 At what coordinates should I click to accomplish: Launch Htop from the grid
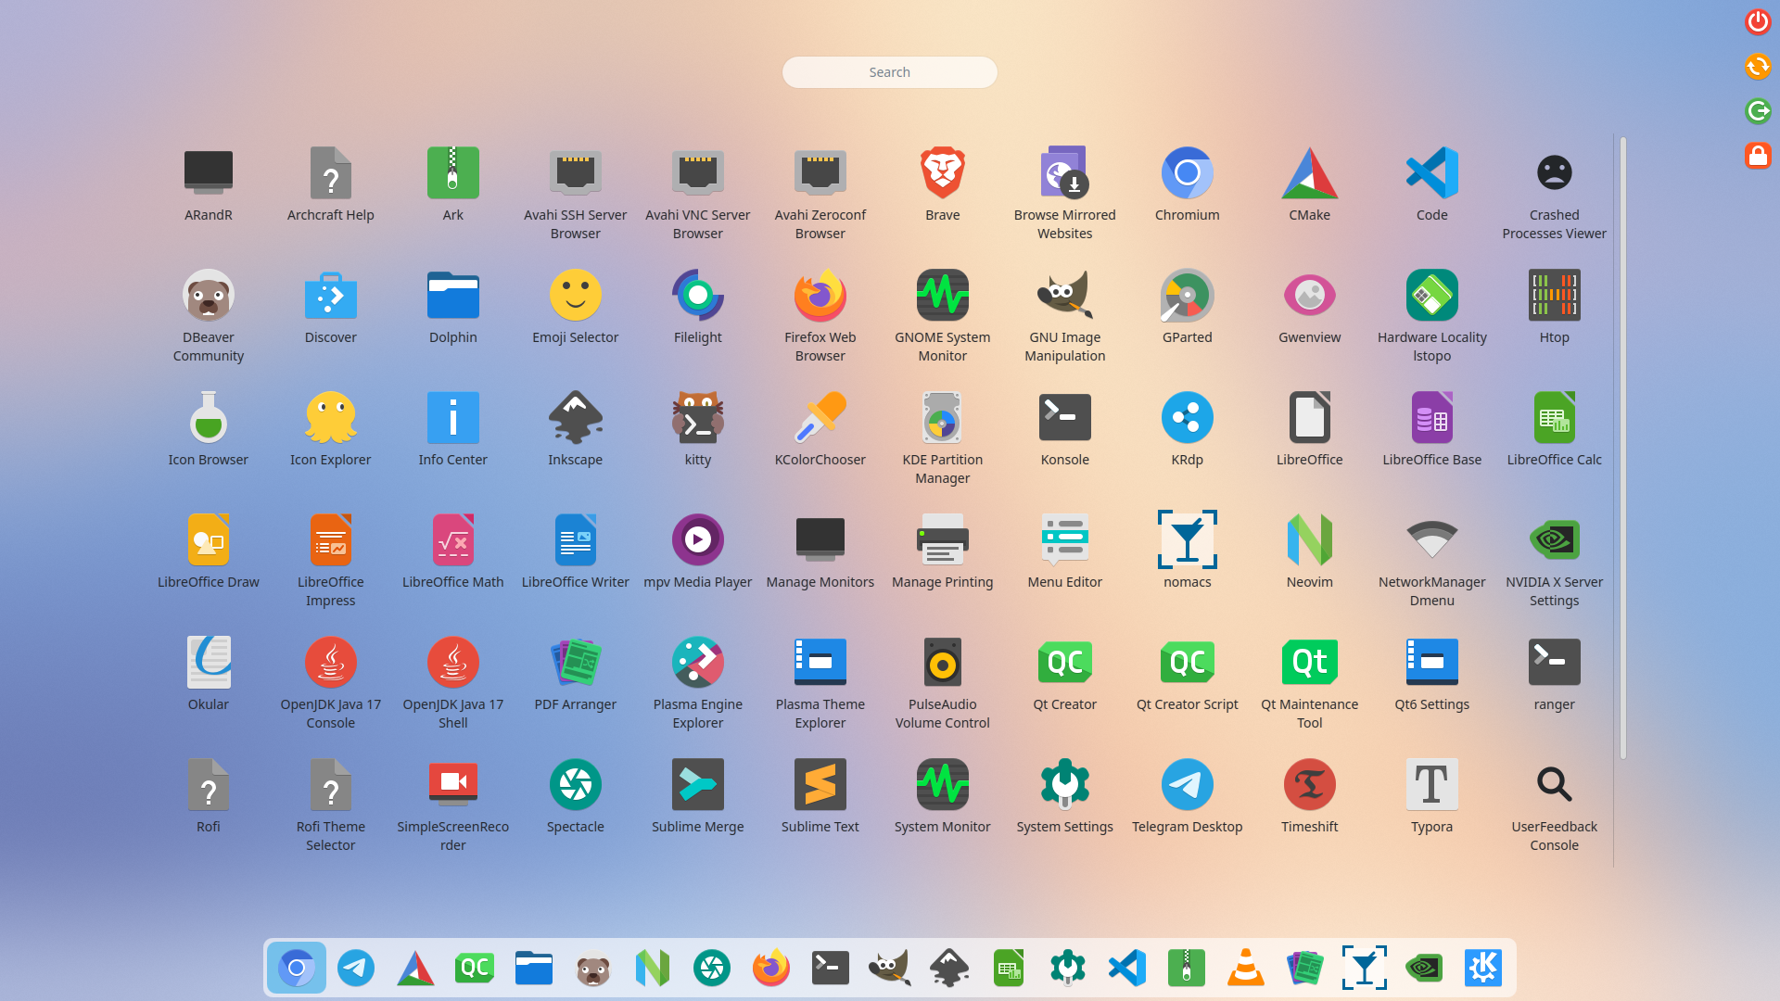click(x=1555, y=306)
